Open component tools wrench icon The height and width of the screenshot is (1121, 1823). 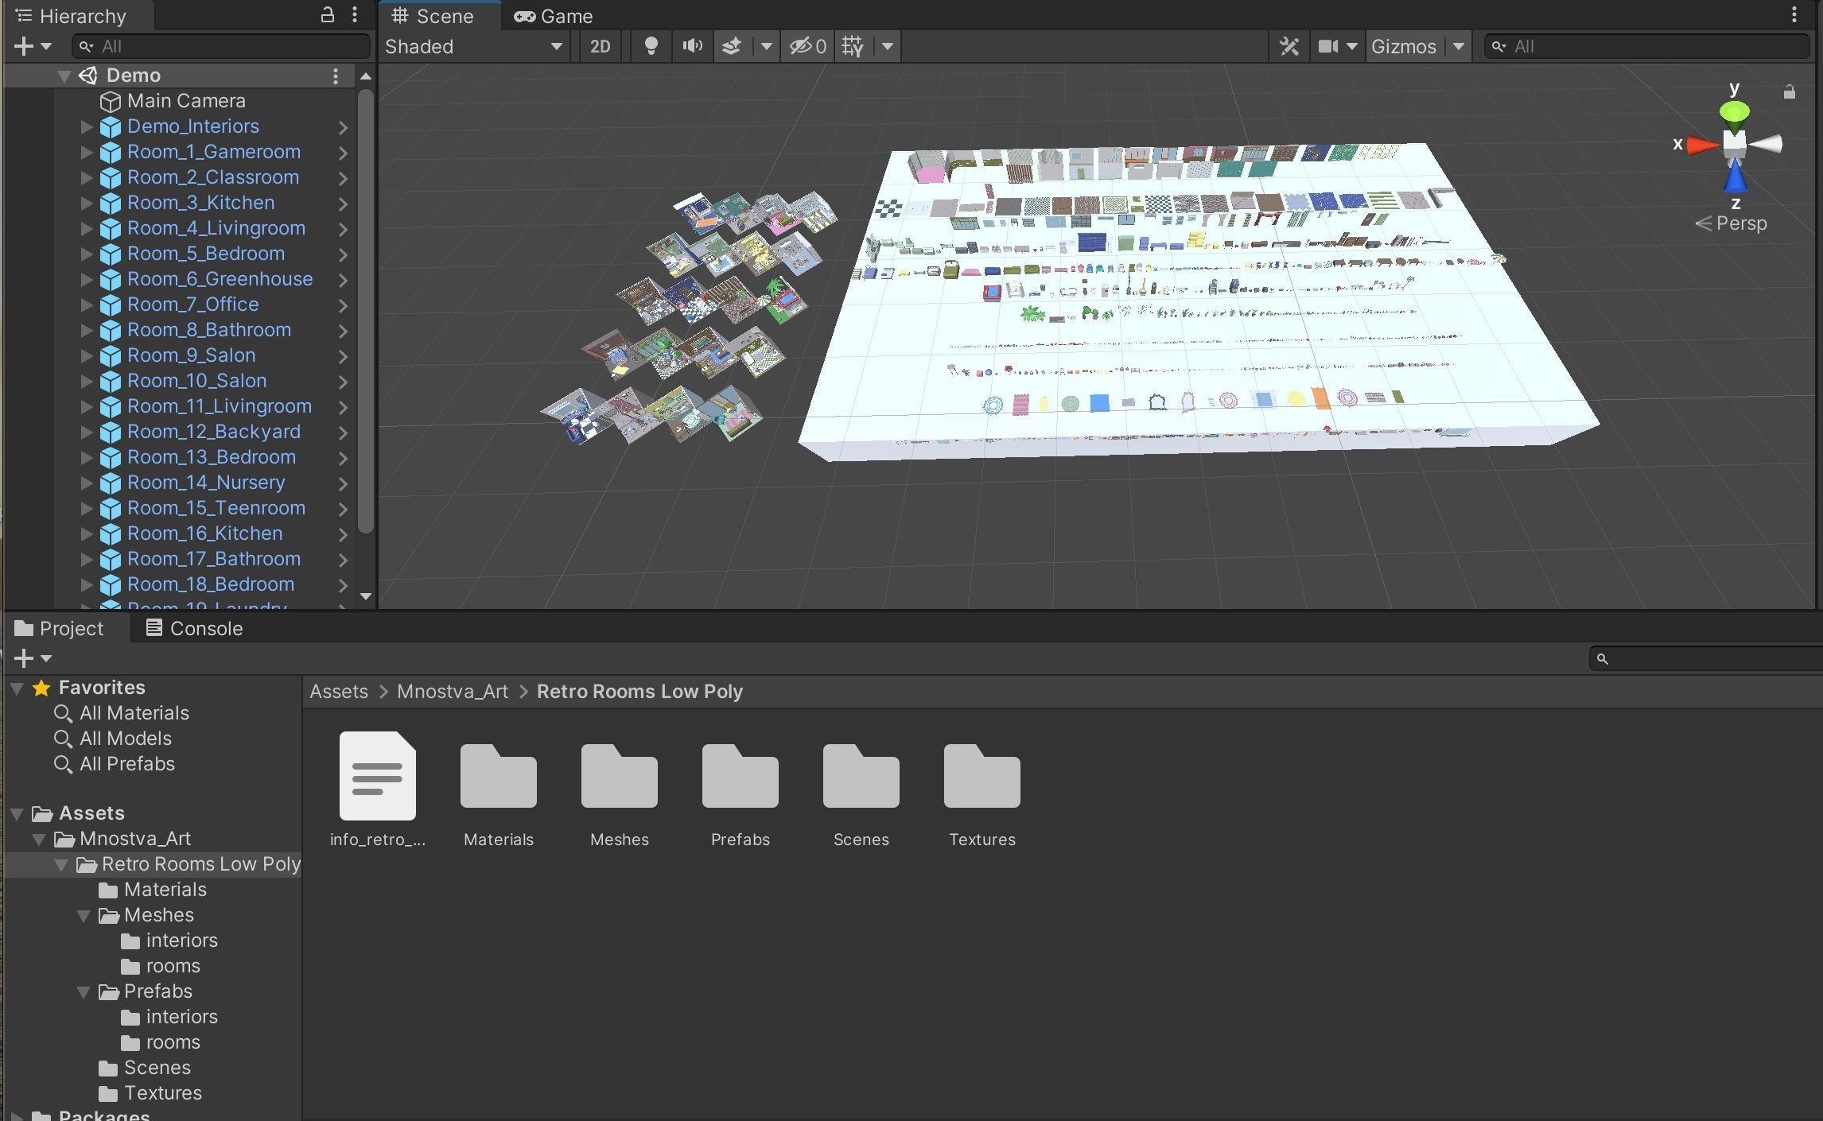point(1289,46)
